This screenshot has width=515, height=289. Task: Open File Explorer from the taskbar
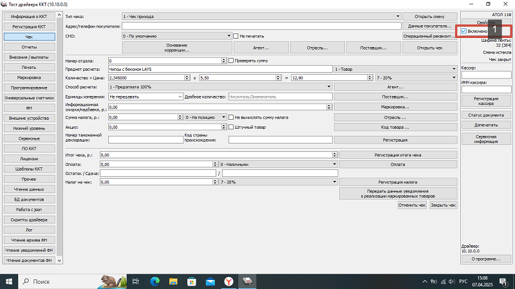click(x=173, y=281)
